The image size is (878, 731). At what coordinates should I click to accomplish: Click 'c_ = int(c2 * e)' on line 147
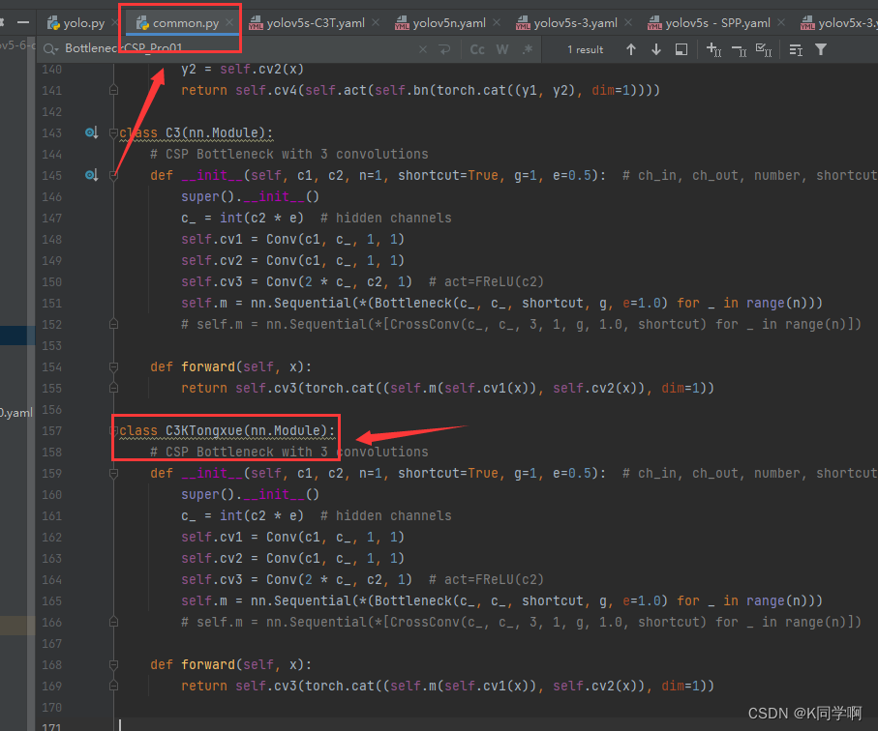point(242,219)
